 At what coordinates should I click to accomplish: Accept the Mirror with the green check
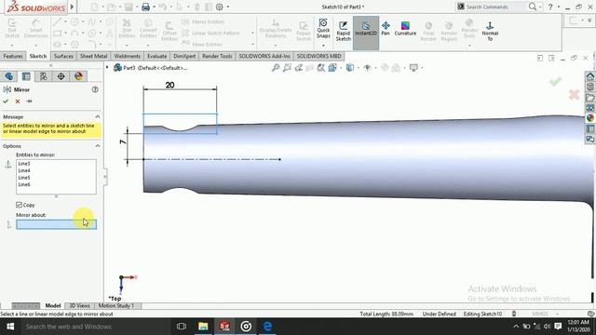pos(6,101)
